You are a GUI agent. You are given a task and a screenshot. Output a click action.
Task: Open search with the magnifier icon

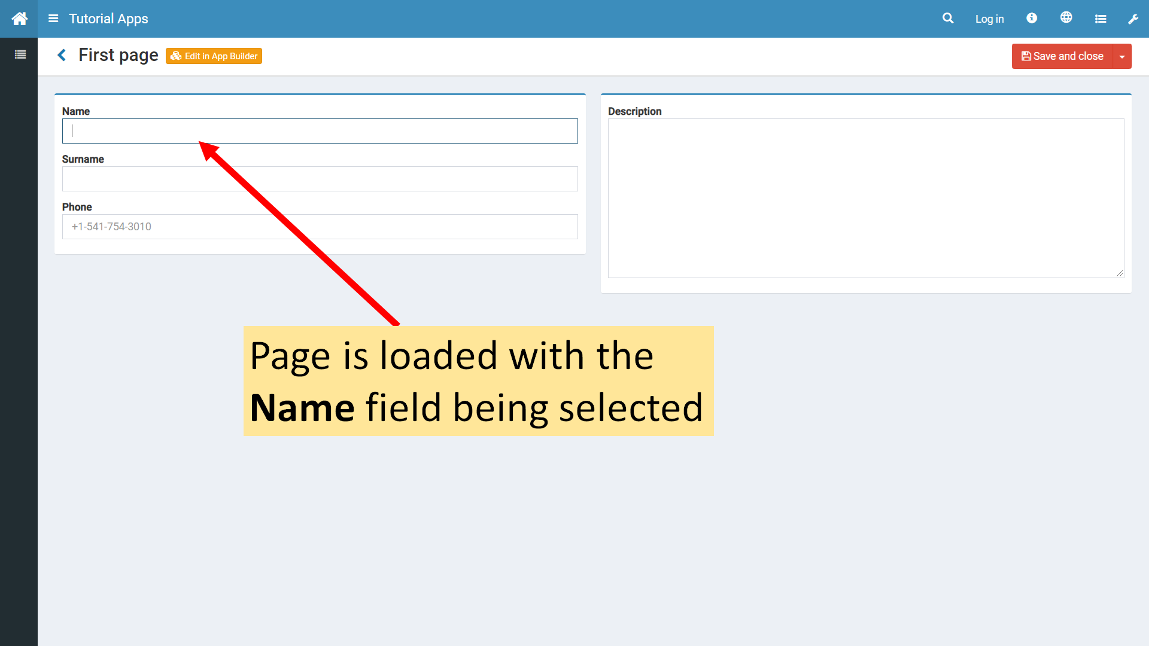click(948, 19)
